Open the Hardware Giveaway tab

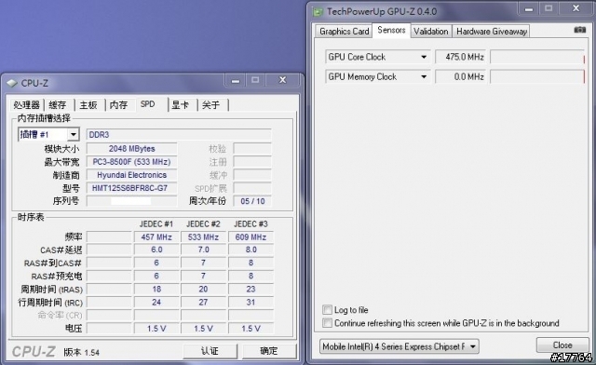click(491, 31)
